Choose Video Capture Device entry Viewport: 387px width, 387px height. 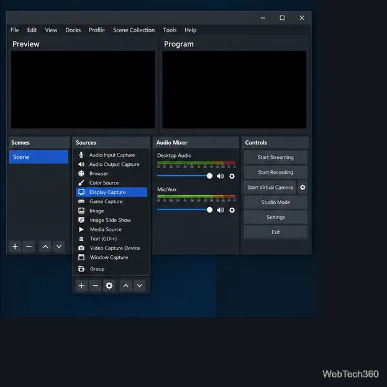point(112,248)
